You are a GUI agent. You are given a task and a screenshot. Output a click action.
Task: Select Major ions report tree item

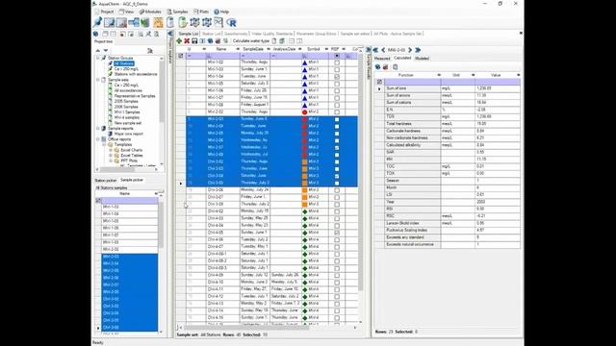128,134
